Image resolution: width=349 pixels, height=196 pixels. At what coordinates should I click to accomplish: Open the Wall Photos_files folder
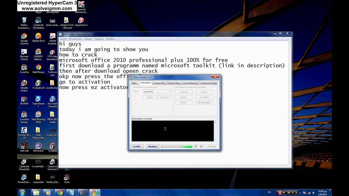tap(38, 133)
